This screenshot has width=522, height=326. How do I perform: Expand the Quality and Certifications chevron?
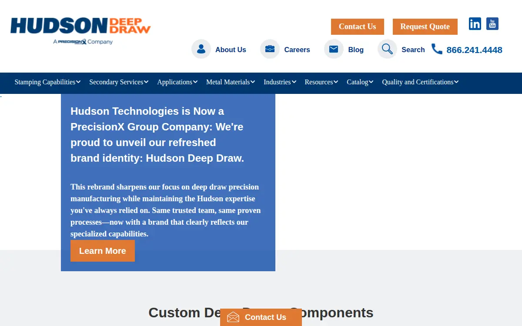(x=456, y=82)
